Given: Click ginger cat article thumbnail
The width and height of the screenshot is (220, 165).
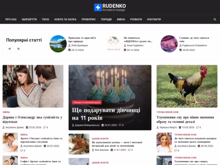Looking at the screenshot, I should coord(79,144).
